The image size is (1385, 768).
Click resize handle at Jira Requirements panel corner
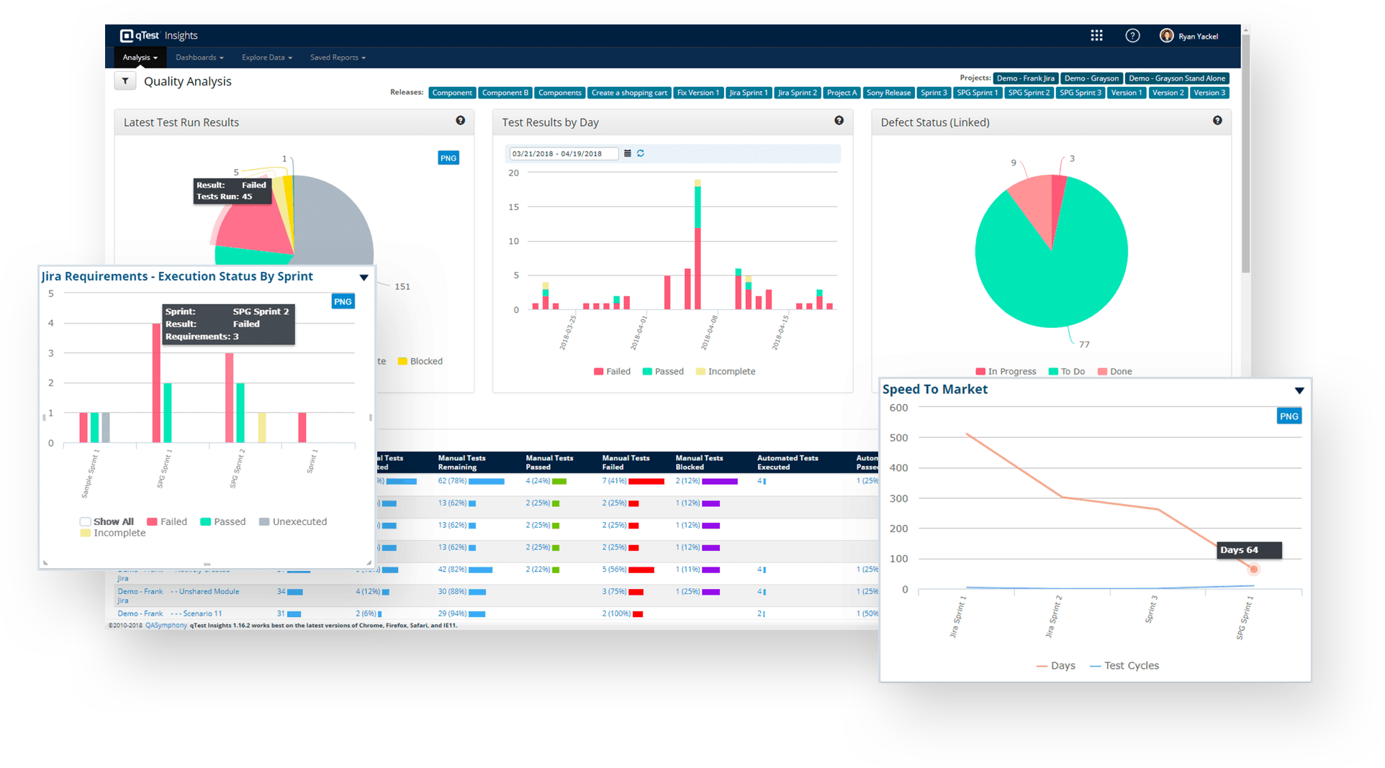click(369, 563)
